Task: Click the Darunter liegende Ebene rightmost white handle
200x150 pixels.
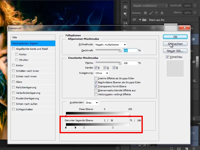Action: (113, 127)
